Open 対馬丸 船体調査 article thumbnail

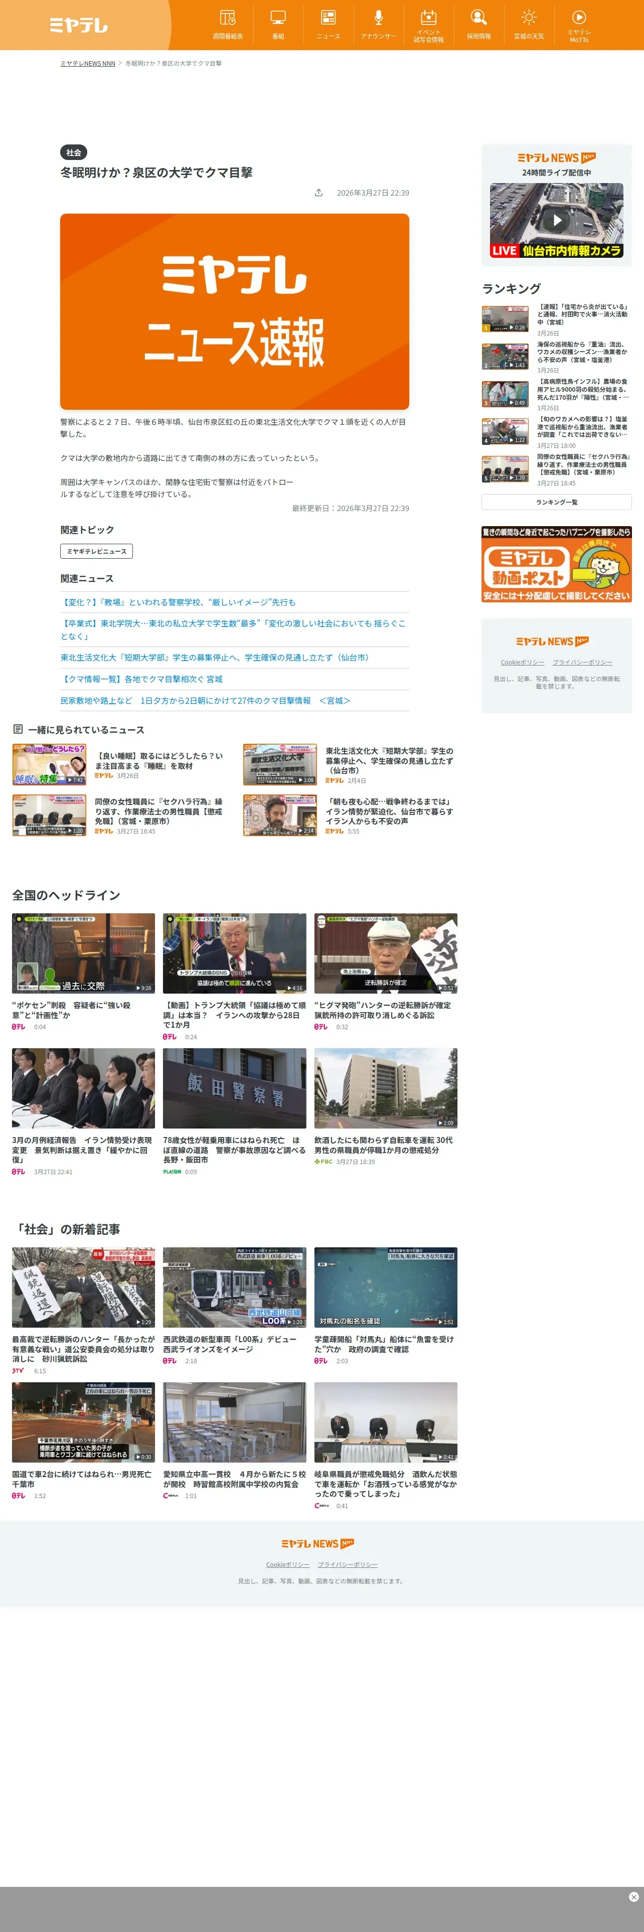[x=385, y=1287]
